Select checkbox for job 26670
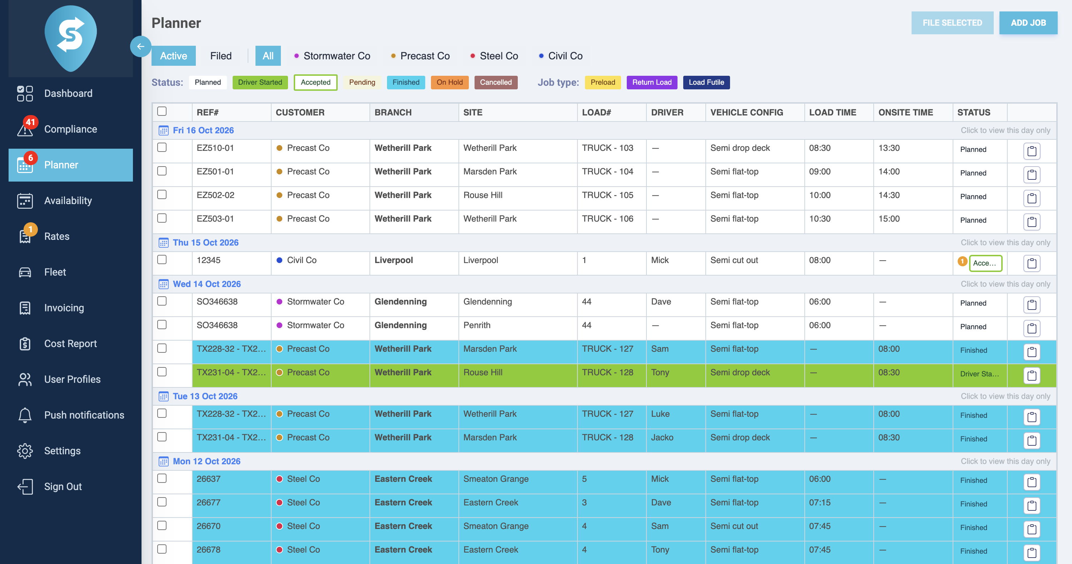This screenshot has width=1072, height=564. coord(162,526)
